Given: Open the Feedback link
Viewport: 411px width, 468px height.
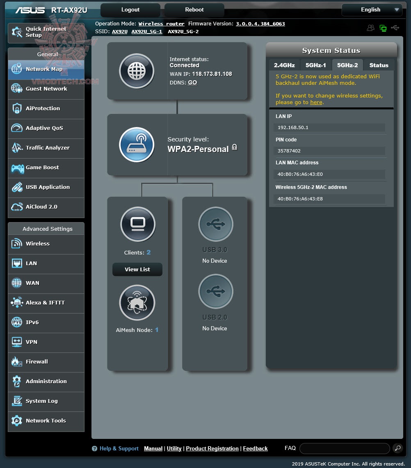Looking at the screenshot, I should [x=256, y=449].
